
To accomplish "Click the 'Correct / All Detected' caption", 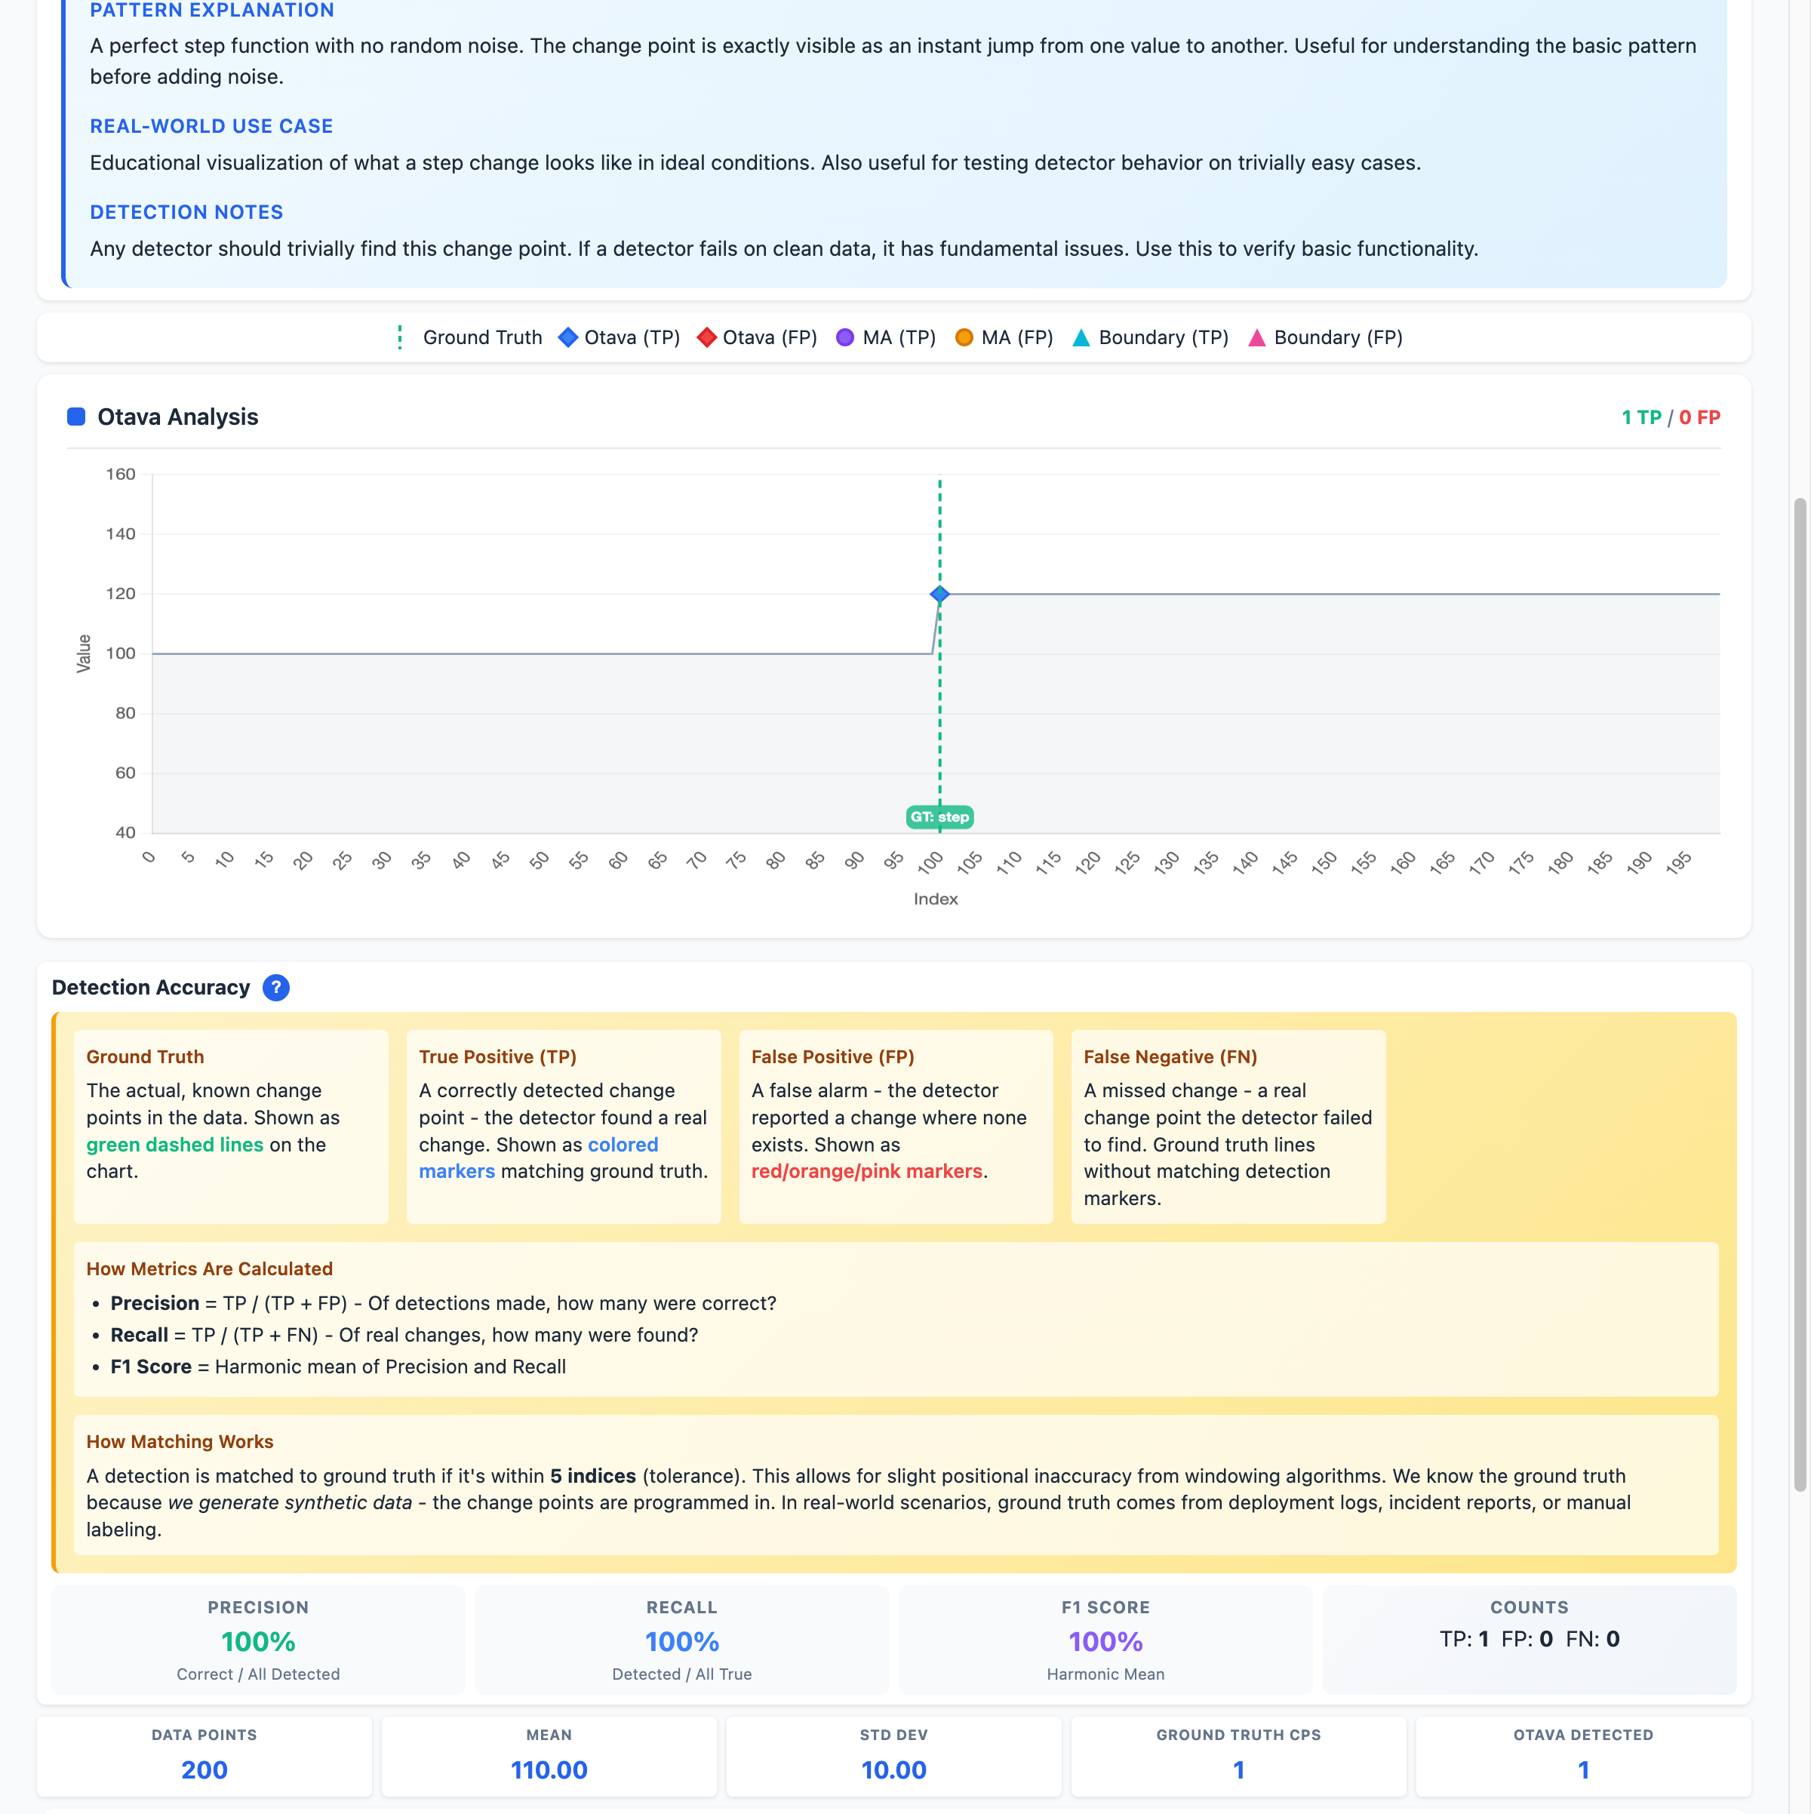I will click(x=258, y=1674).
